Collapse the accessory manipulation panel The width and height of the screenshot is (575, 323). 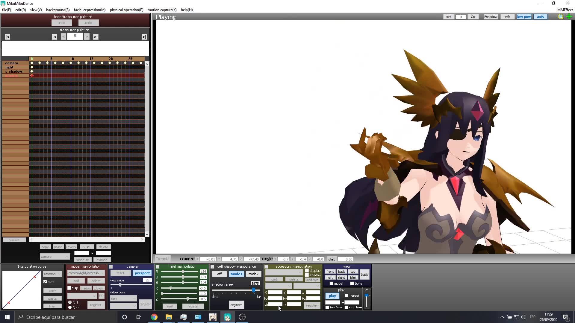[266, 267]
